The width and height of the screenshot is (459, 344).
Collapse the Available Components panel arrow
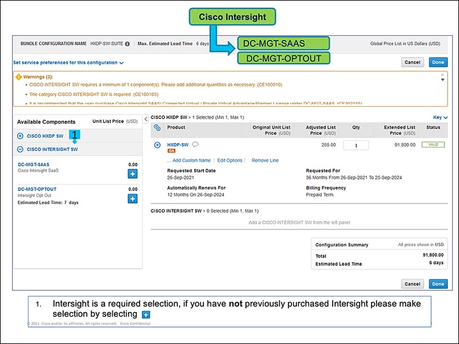coord(146,118)
